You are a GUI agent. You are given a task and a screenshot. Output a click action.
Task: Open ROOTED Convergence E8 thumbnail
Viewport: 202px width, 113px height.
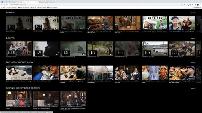click(73, 49)
